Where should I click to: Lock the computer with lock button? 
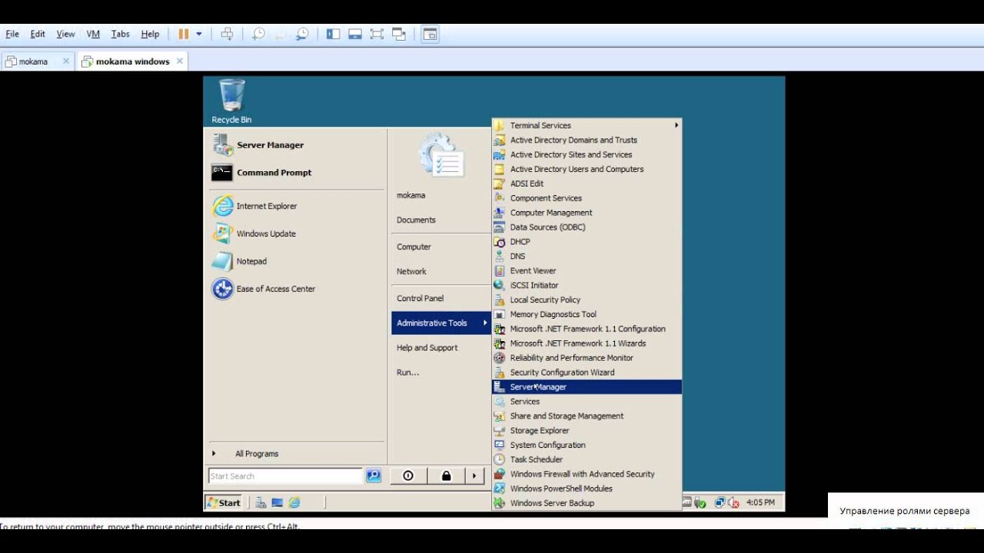[446, 476]
